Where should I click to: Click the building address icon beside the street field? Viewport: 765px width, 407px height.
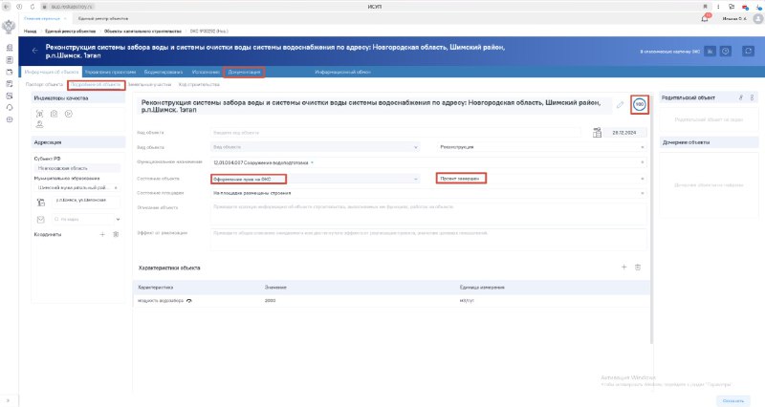click(x=41, y=202)
